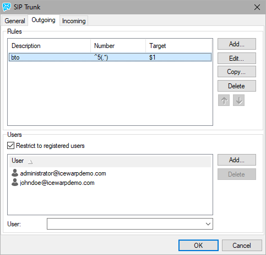Click the administrator user icon
The image size is (266, 255).
pyautogui.click(x=15, y=173)
